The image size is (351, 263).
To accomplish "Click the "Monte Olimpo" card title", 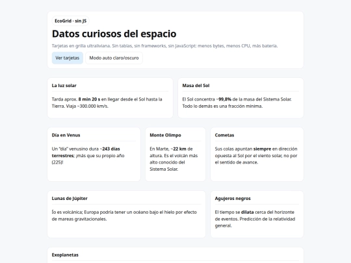I will point(166,135).
